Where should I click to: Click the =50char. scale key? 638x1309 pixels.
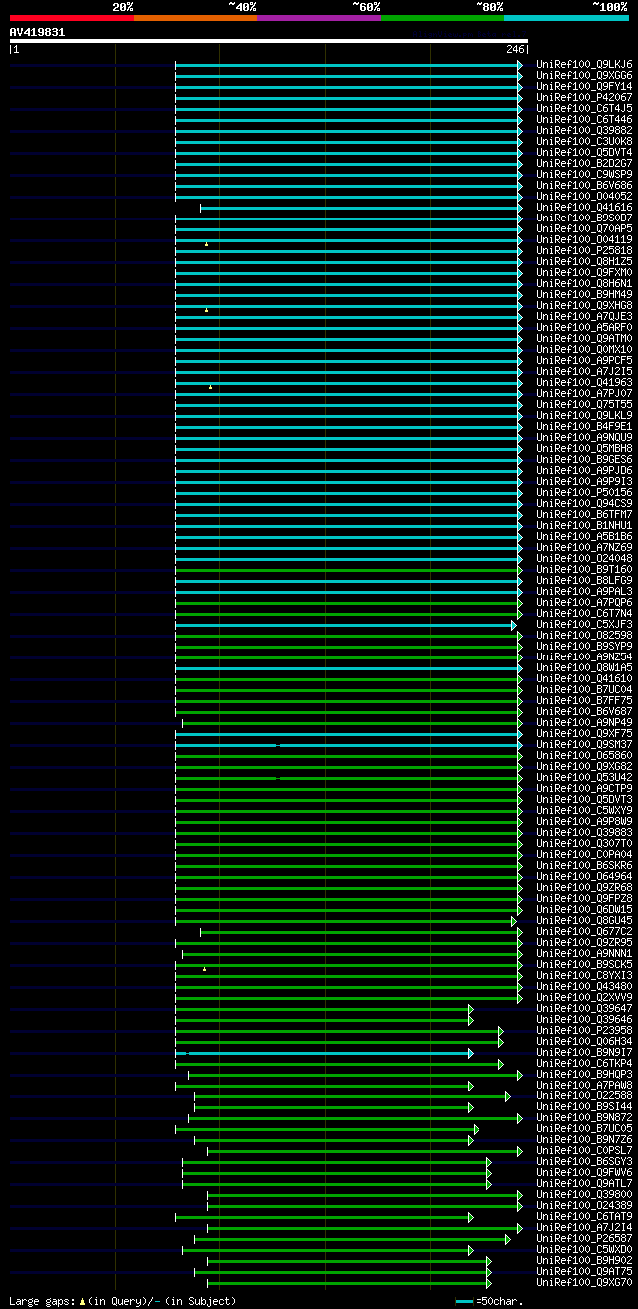pyautogui.click(x=488, y=1301)
